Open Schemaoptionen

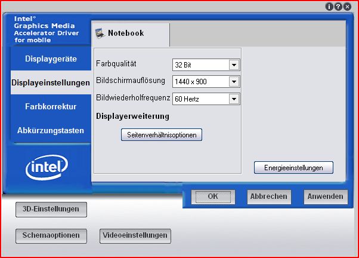(51, 236)
